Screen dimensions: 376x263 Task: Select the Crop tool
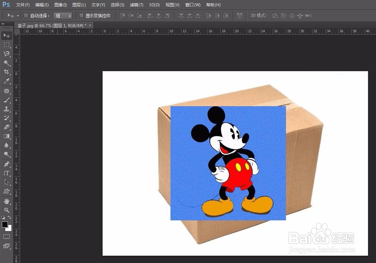pos(6,72)
